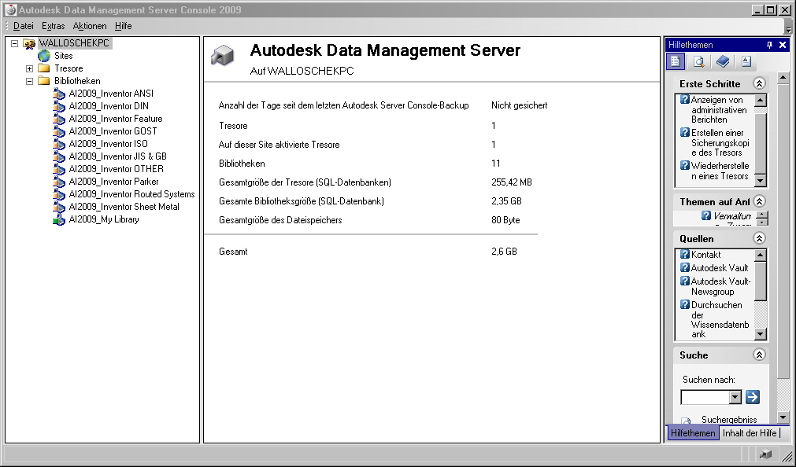Open the Extras menu
Viewport: 796px width, 467px height.
pos(53,26)
